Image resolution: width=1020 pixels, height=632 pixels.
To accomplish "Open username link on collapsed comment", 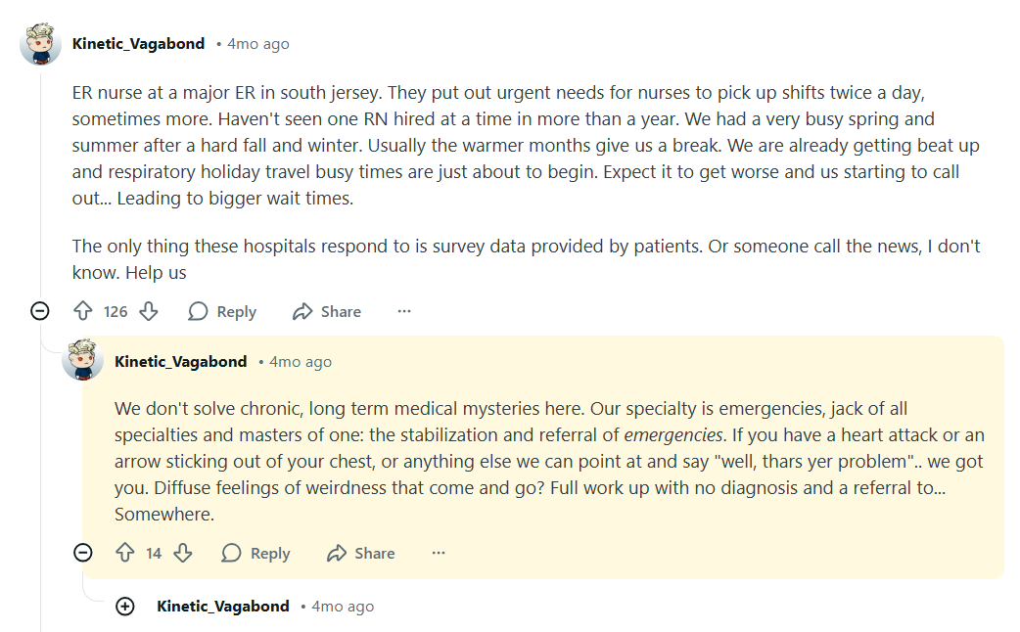I will 222,607.
